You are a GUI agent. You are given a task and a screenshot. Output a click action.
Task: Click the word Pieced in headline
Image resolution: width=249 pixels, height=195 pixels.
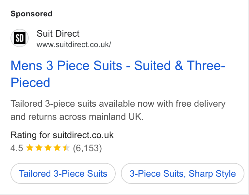(x=30, y=83)
